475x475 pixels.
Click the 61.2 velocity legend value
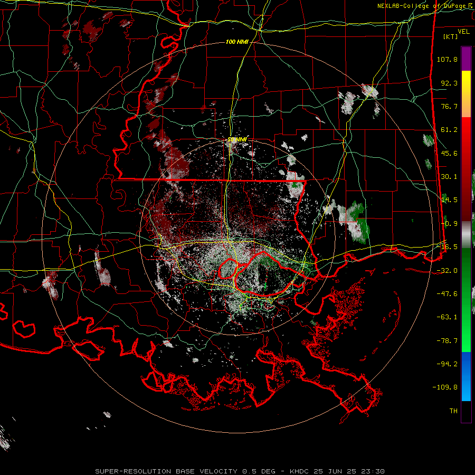(x=449, y=130)
